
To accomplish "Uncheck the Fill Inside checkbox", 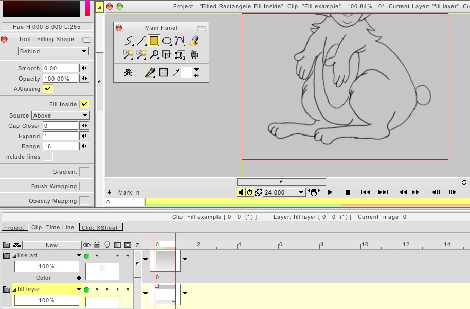I will [84, 104].
